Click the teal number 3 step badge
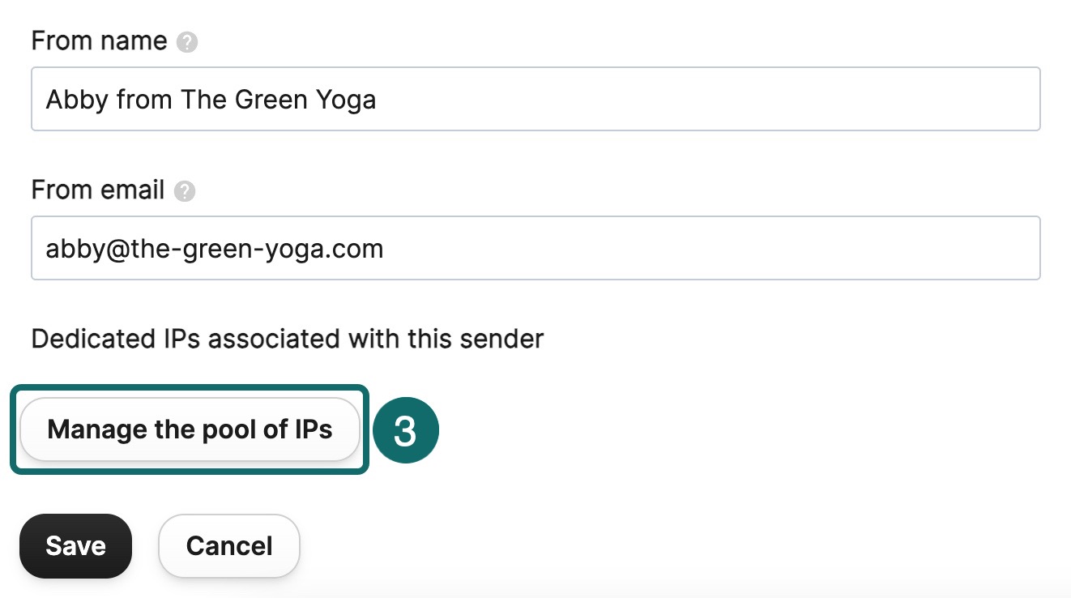The width and height of the screenshot is (1071, 598). coord(404,431)
